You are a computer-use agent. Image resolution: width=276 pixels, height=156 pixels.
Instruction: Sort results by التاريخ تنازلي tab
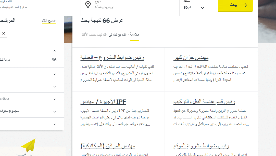pyautogui.click(x=117, y=35)
